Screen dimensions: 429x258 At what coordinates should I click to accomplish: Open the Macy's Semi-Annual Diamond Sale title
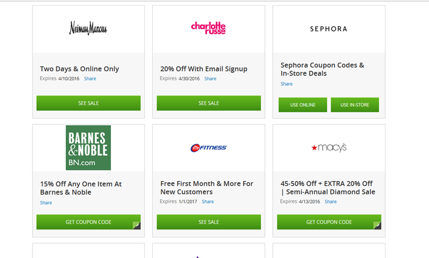click(x=328, y=188)
